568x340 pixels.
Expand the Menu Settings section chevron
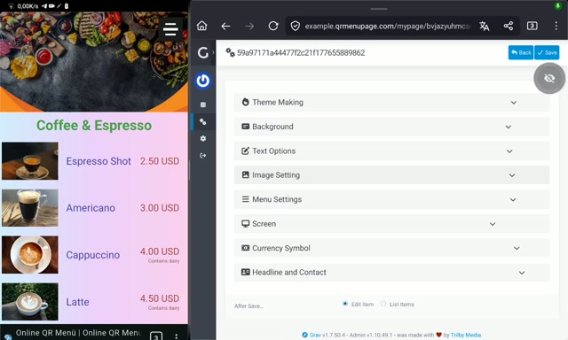point(513,199)
